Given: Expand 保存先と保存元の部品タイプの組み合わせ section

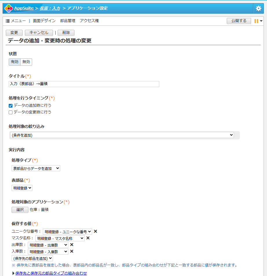Looking at the screenshot, I should click(x=13, y=273).
